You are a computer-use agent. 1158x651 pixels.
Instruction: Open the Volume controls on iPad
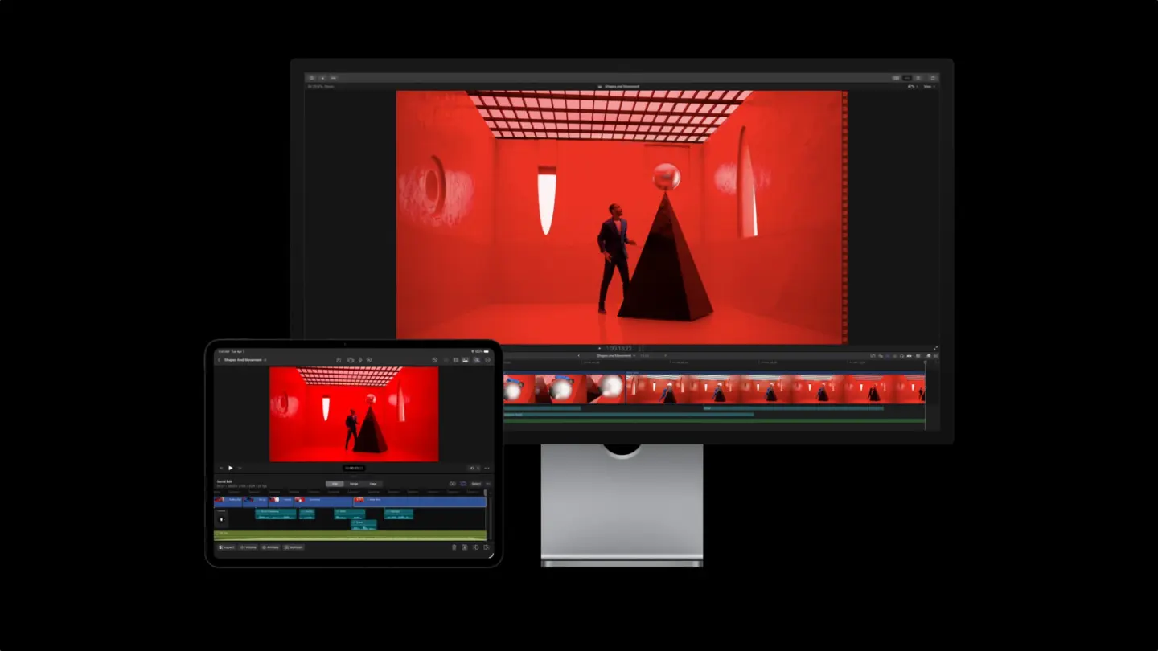click(x=248, y=547)
